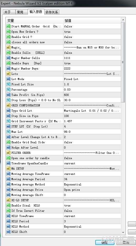This screenshot has height=246, width=136.
Task: Click the string icon beside MA SETUP
Action: pos(8,169)
